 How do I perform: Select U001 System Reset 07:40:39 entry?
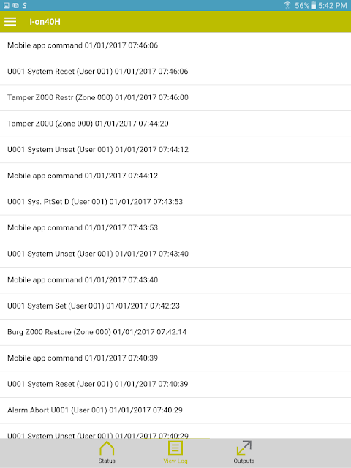click(175, 384)
